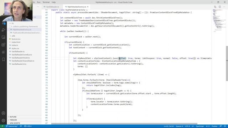Expand the OUTLINE section
Screen dimensions: 228x128
(x=13, y=117)
